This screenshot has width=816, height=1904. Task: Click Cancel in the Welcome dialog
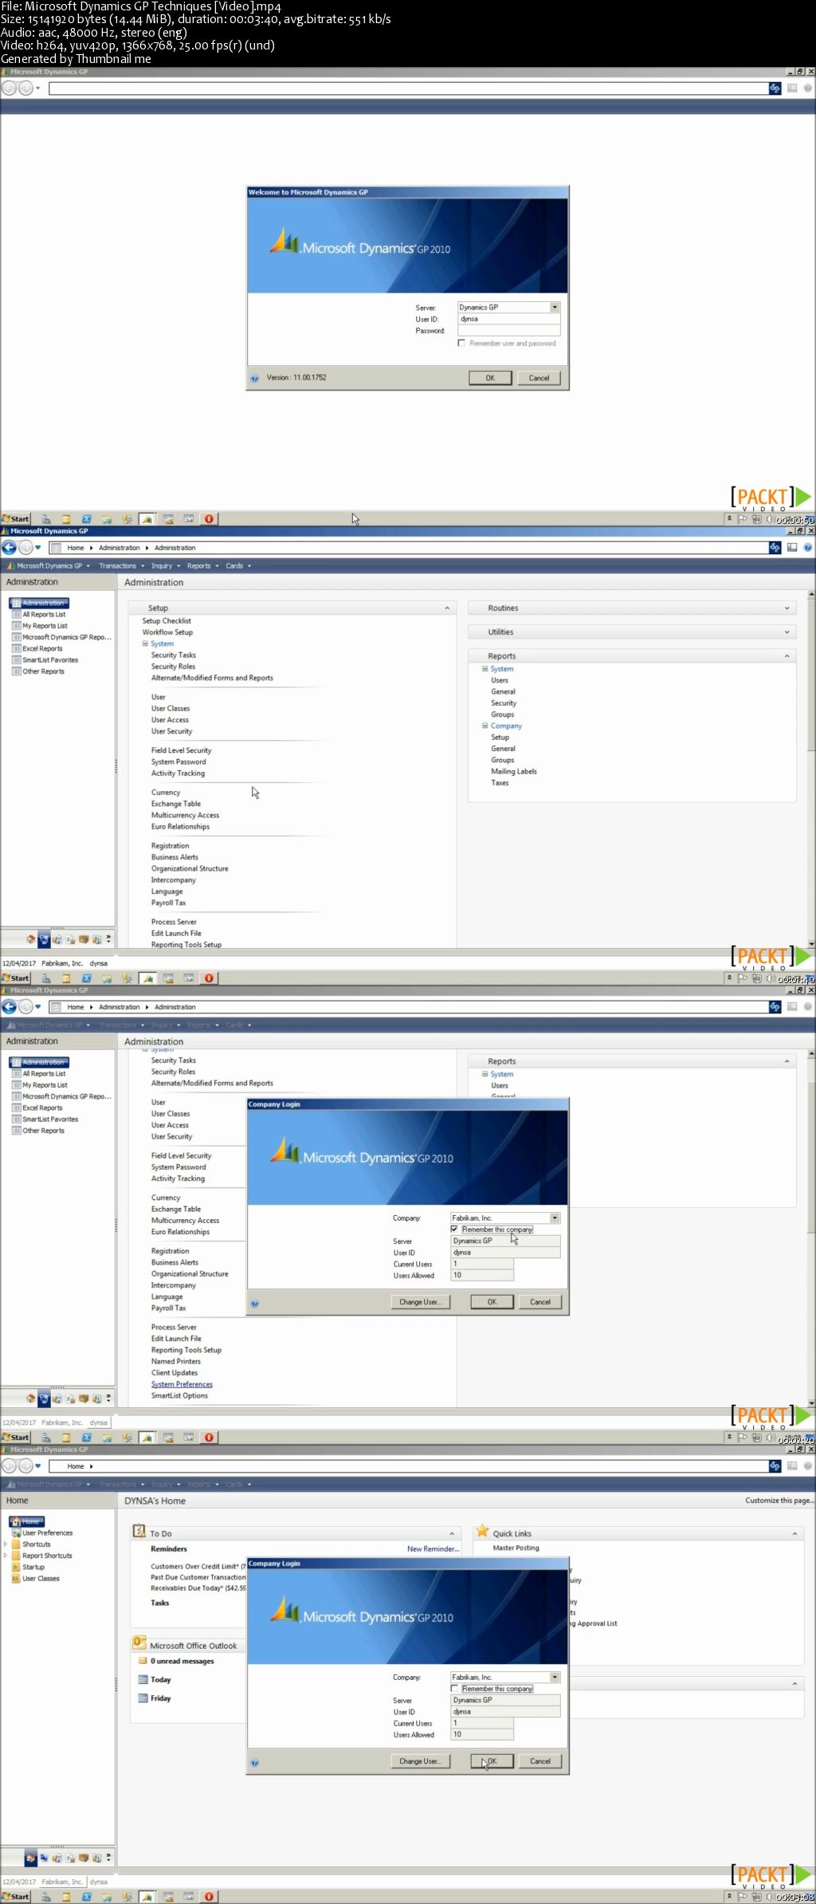click(539, 378)
